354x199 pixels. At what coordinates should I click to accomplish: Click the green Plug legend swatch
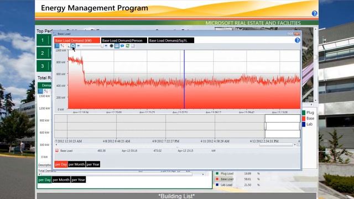pos(304,112)
